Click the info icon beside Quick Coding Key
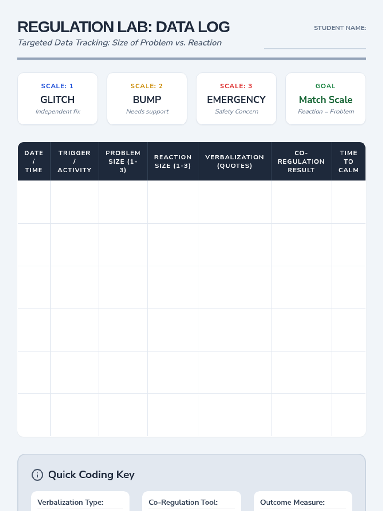Viewport: 383px width, 511px height. [x=37, y=475]
